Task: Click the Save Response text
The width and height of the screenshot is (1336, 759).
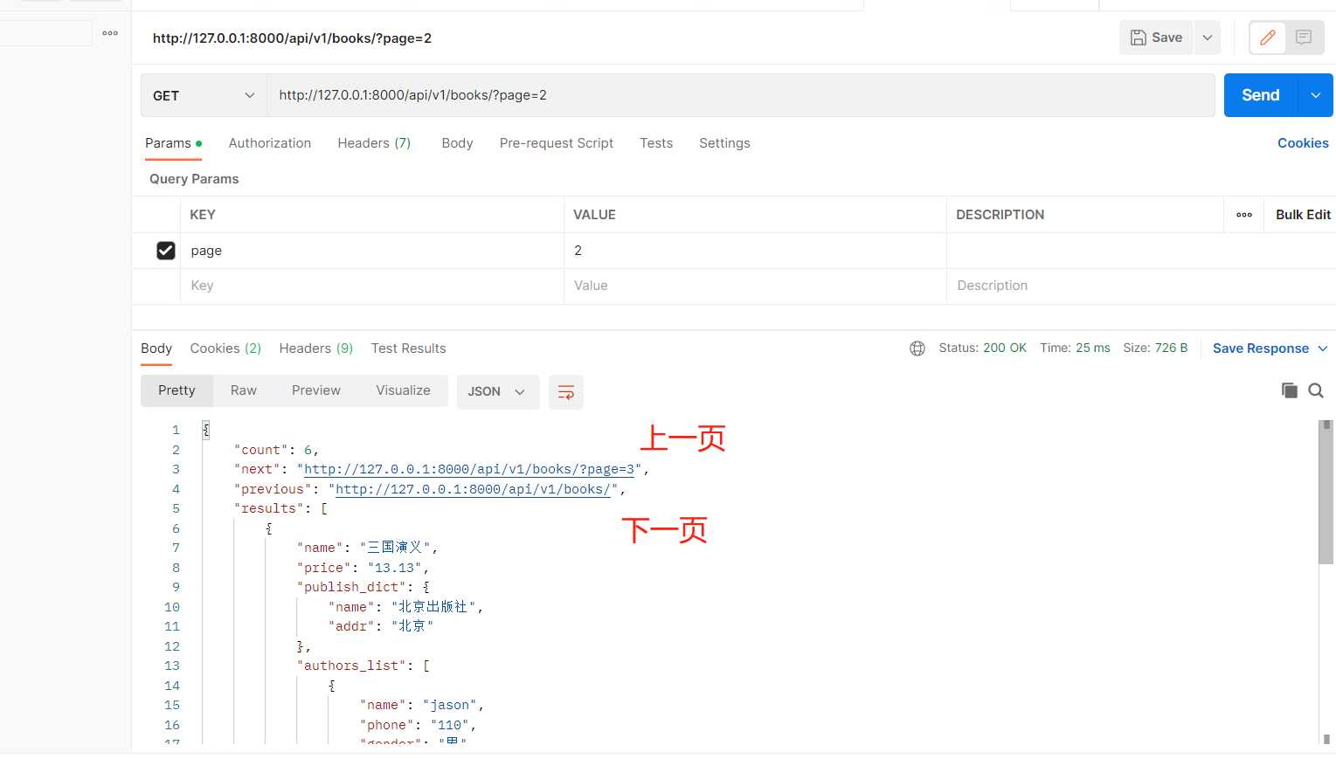Action: [x=1261, y=348]
